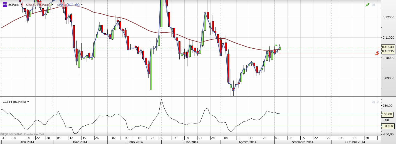Click the 0,10336 current price tag
396x144 pixels.
[388, 51]
